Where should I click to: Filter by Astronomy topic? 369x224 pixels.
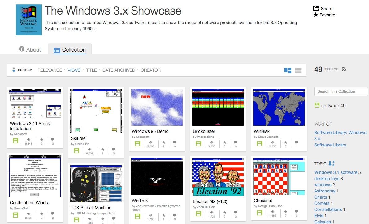[x=324, y=191]
